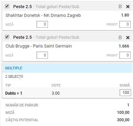Remove the Club Brugge selection with X

128,37
